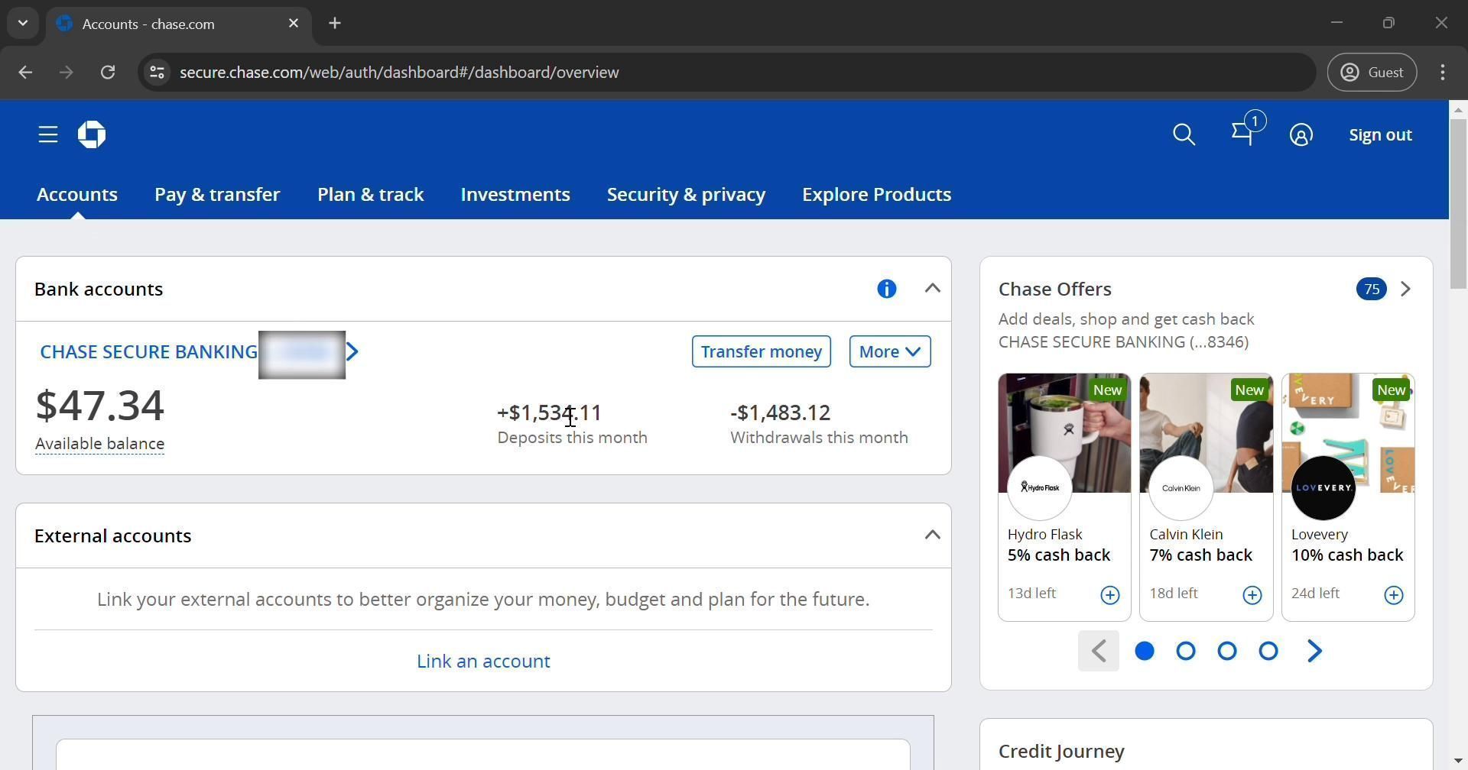Open the search magnifier icon
This screenshot has width=1468, height=770.
(x=1184, y=135)
